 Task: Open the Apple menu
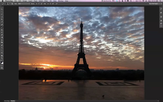pyautogui.click(x=2, y=1)
